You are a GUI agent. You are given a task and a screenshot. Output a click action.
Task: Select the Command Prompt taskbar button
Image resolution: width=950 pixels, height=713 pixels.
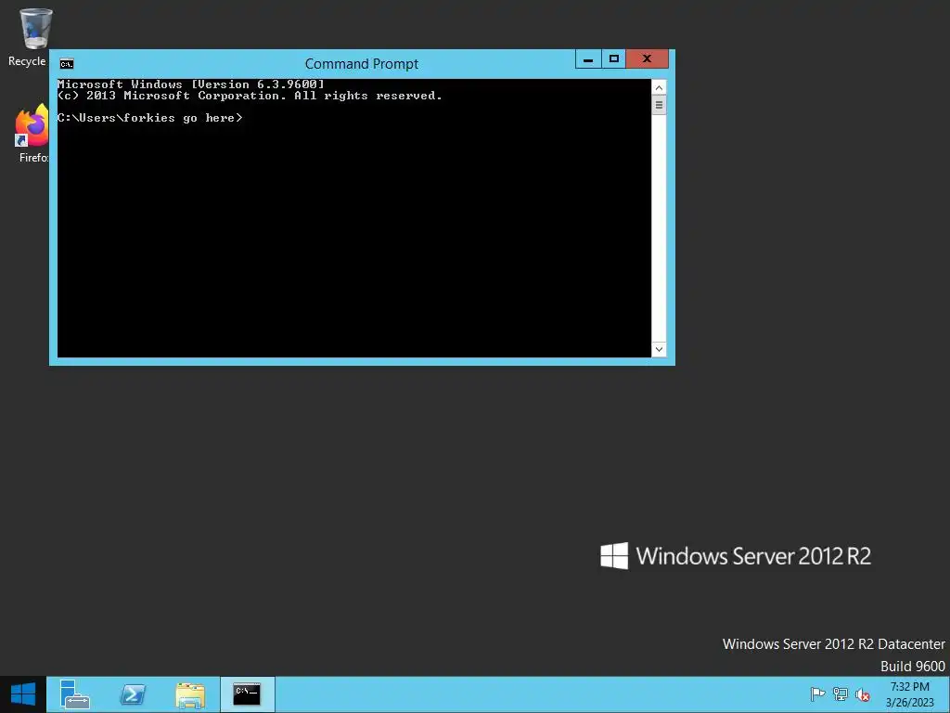[247, 694]
